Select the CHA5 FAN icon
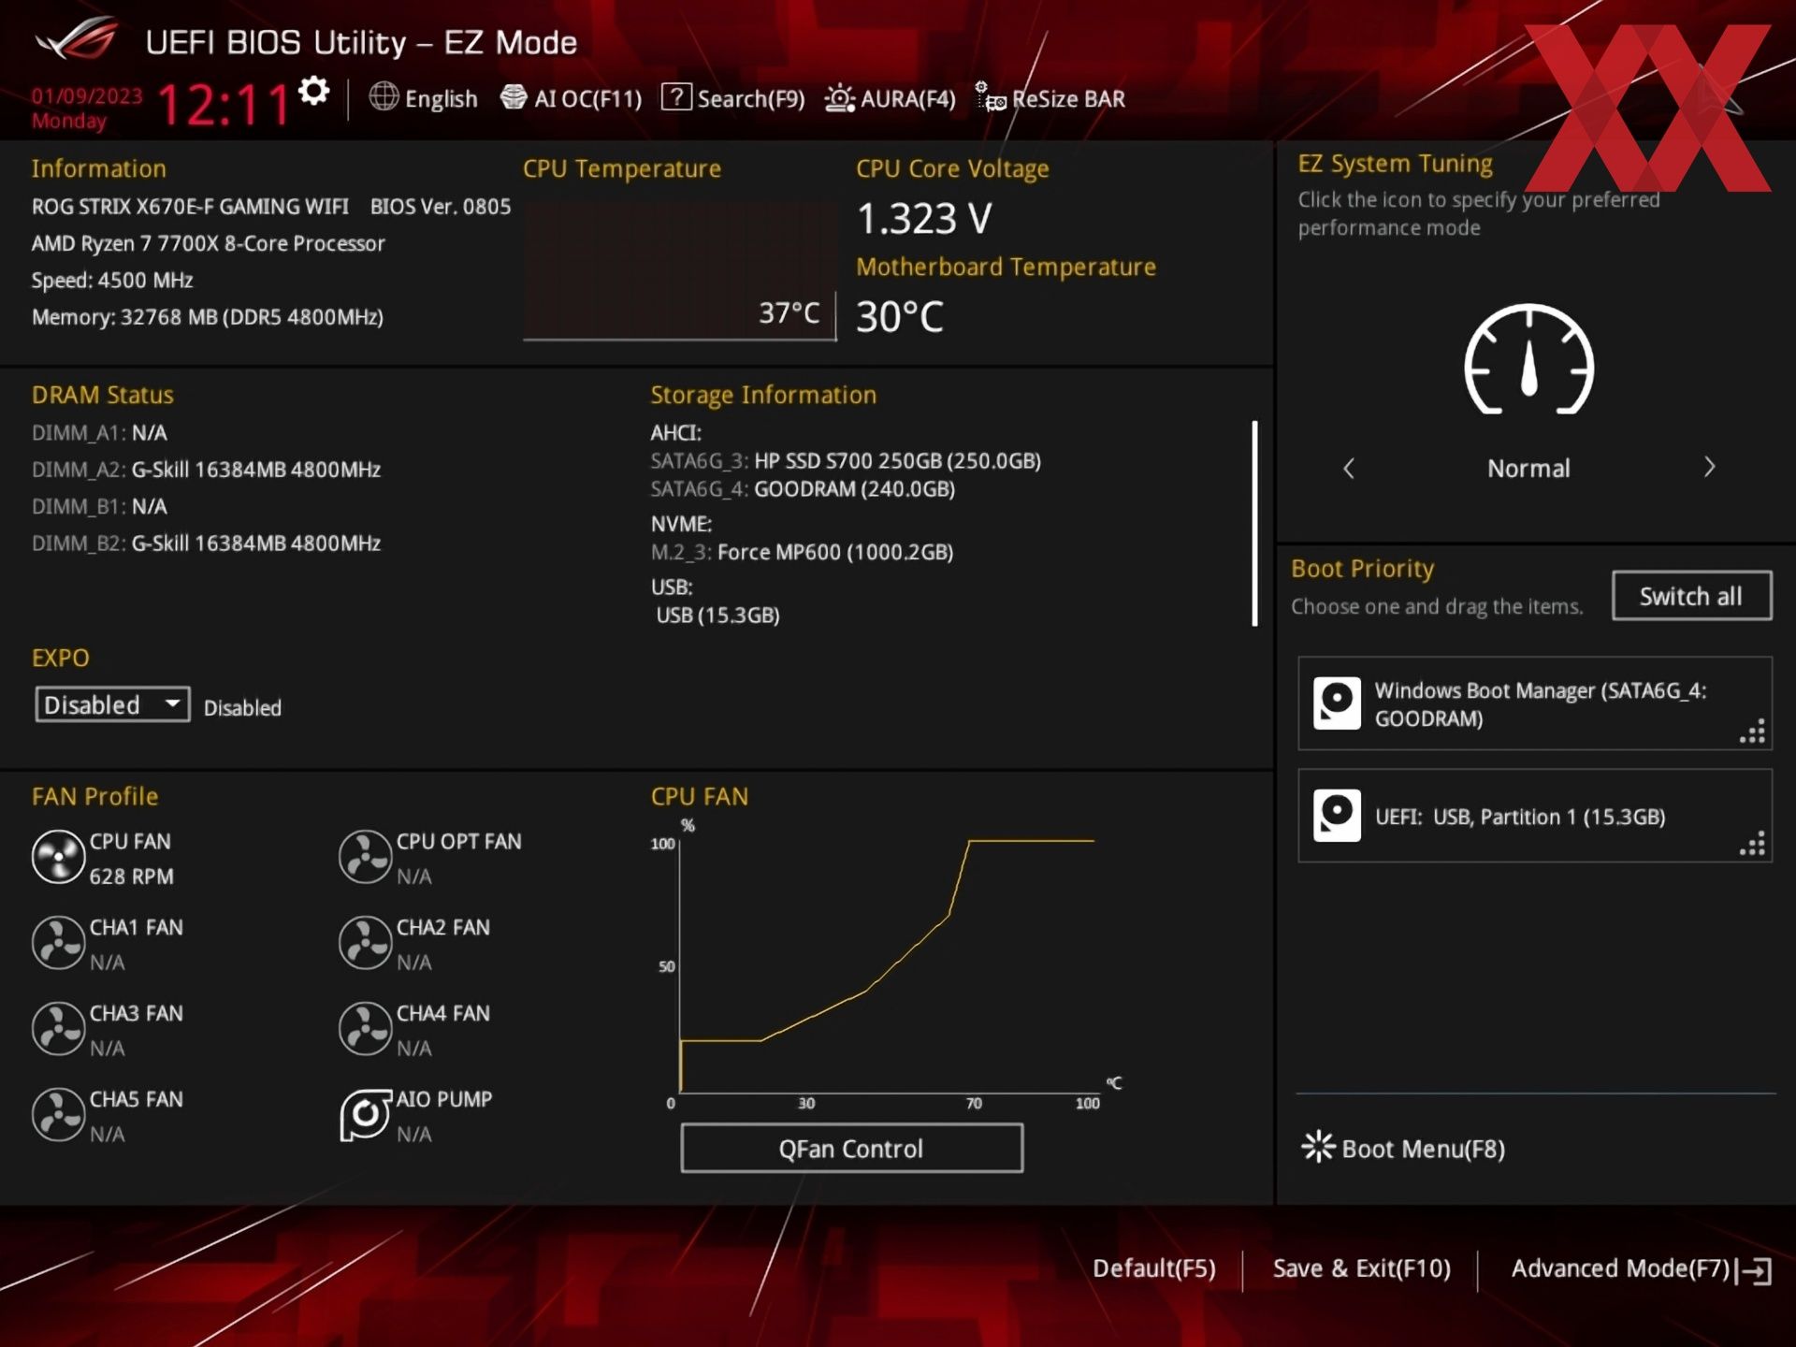 pos(58,1115)
